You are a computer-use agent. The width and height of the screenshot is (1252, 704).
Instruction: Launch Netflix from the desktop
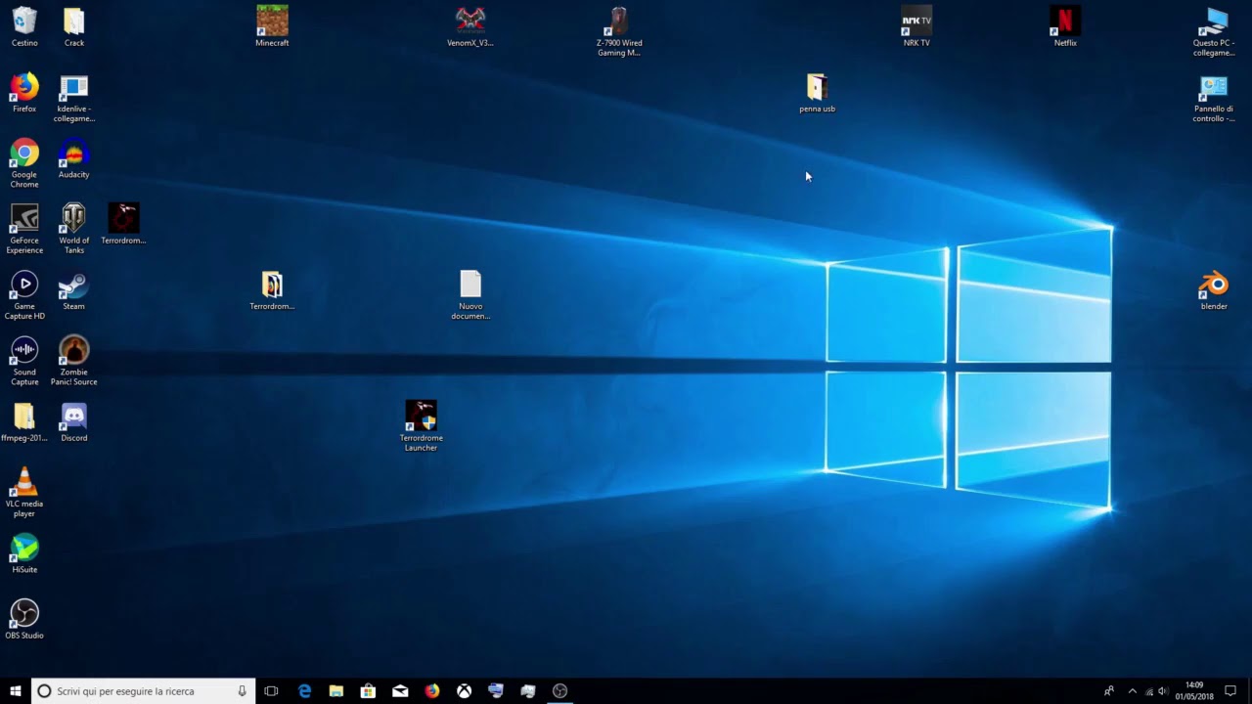1065,27
